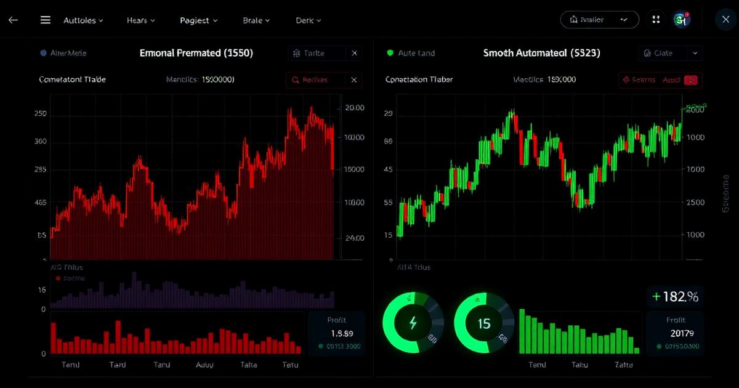Select the AlterMerle radio dot

click(x=43, y=54)
